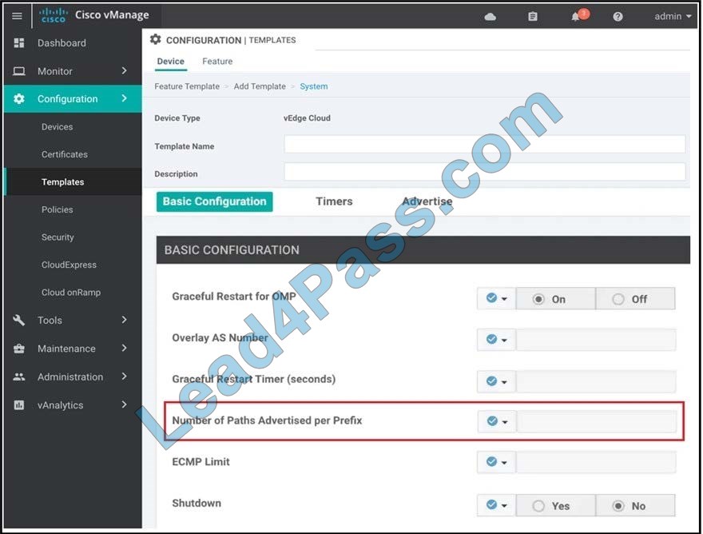703x534 pixels.
Task: Click the Graceful Restart Timer field
Action: point(596,381)
